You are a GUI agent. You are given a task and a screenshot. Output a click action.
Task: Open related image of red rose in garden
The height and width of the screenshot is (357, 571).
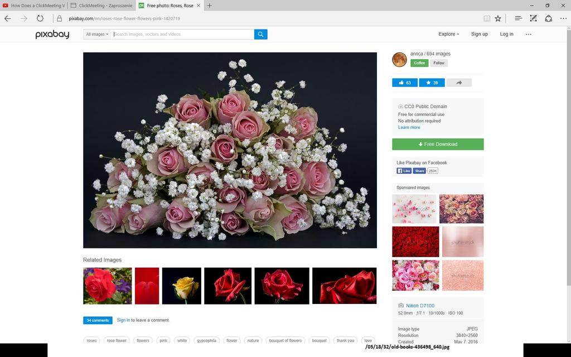pos(108,286)
